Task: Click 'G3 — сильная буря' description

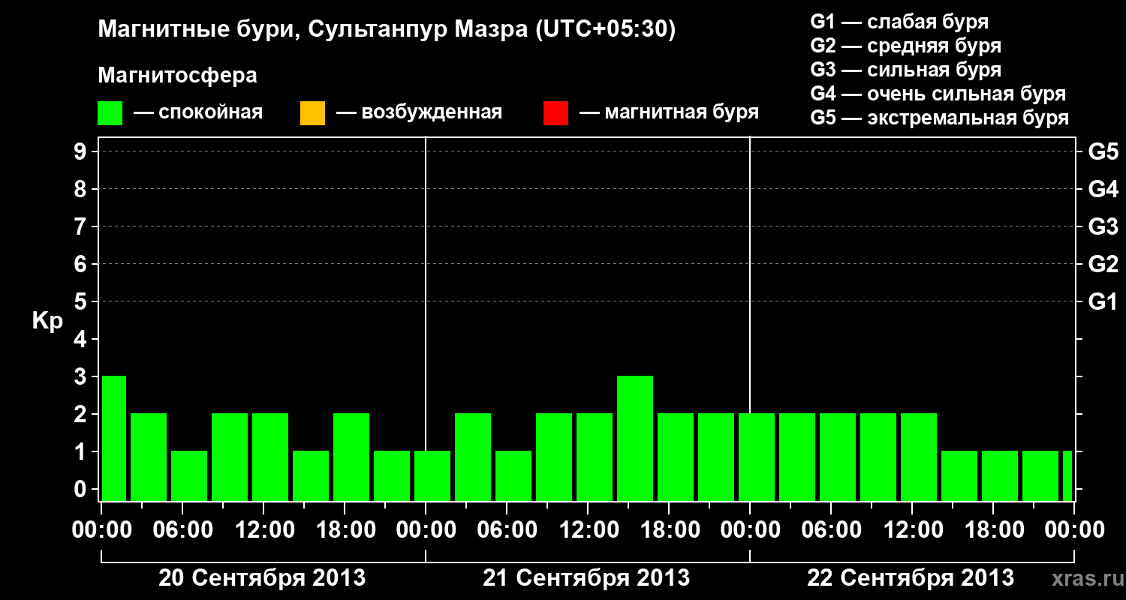Action: click(906, 70)
